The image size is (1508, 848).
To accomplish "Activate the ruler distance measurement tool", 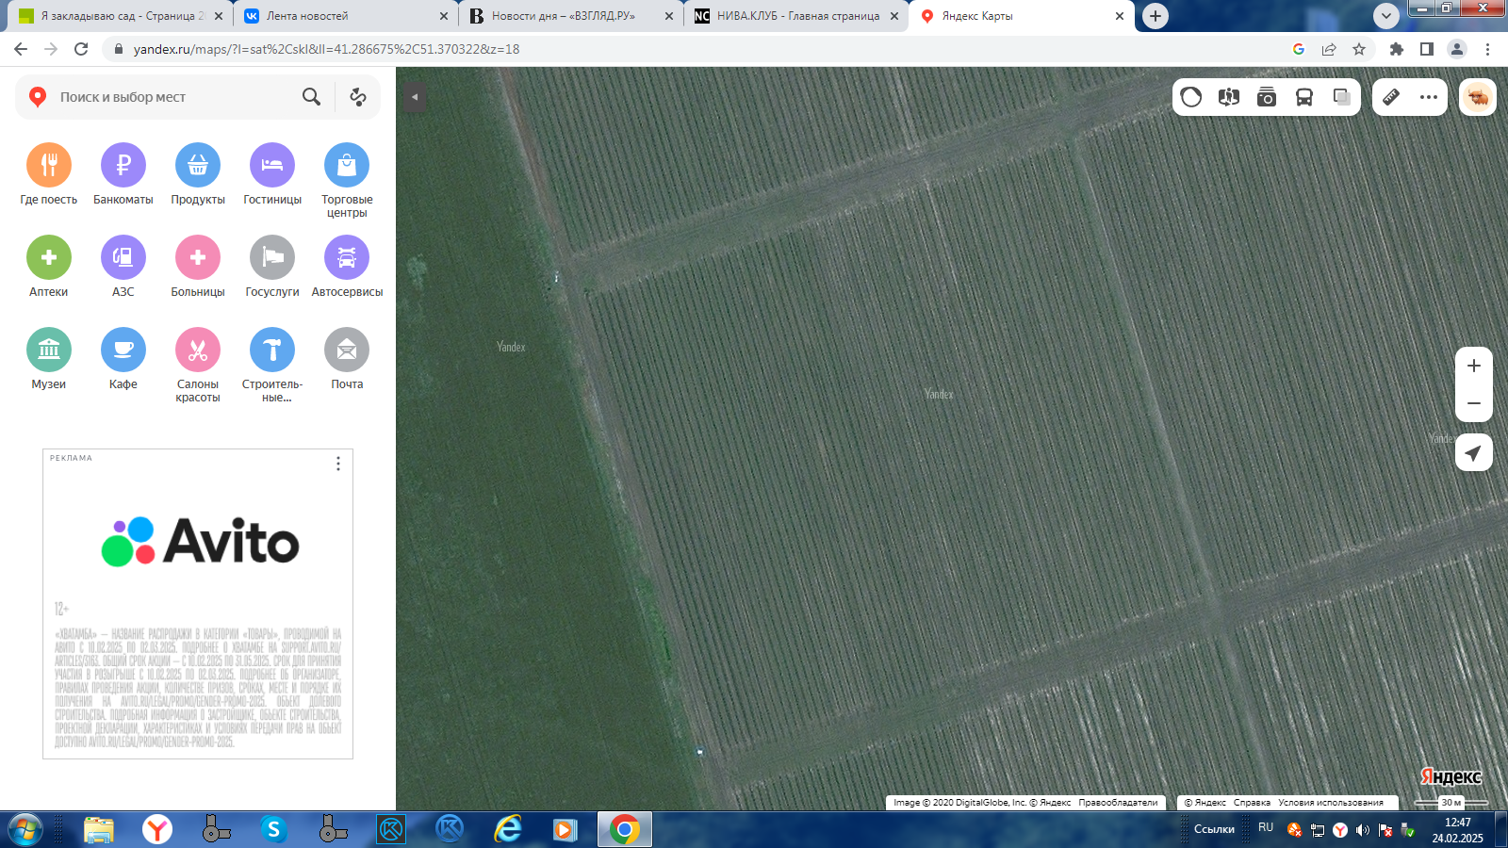I will [x=1391, y=97].
